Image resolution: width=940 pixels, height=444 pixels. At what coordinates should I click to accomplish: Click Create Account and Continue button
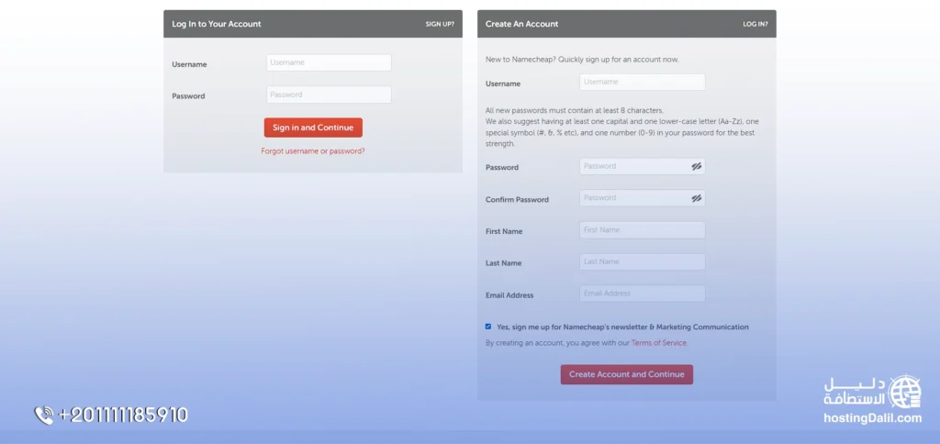point(626,374)
